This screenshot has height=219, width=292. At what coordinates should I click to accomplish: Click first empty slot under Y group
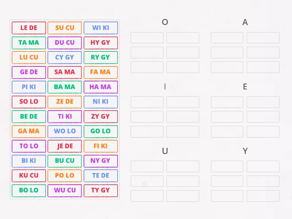[x=227, y=166]
